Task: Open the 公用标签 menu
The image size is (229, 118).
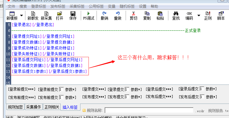Action: pos(96,6)
